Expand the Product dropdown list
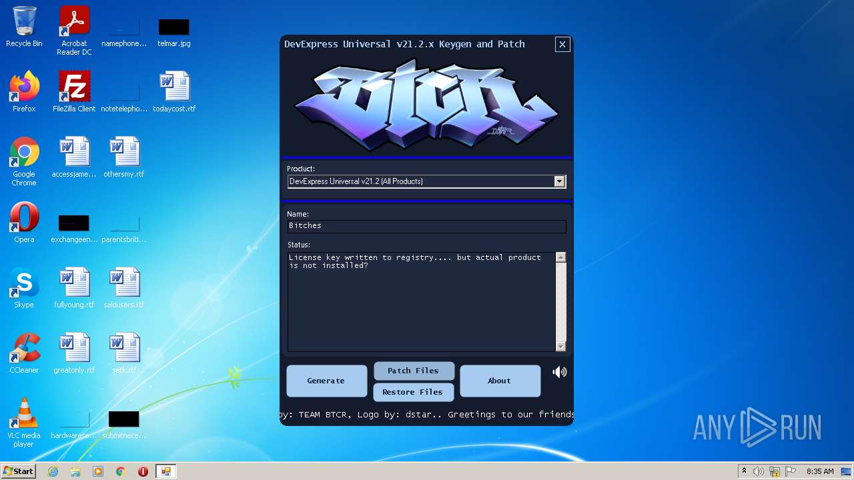 (x=560, y=181)
